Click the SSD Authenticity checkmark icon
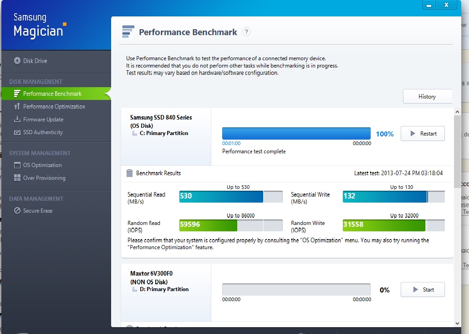 [x=17, y=132]
